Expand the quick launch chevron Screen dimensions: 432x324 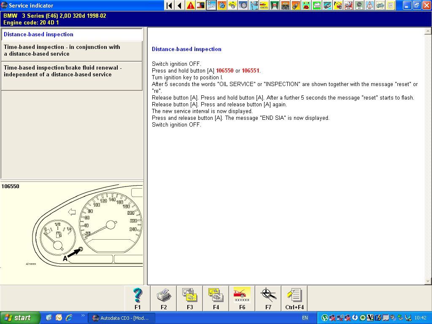click(83, 316)
